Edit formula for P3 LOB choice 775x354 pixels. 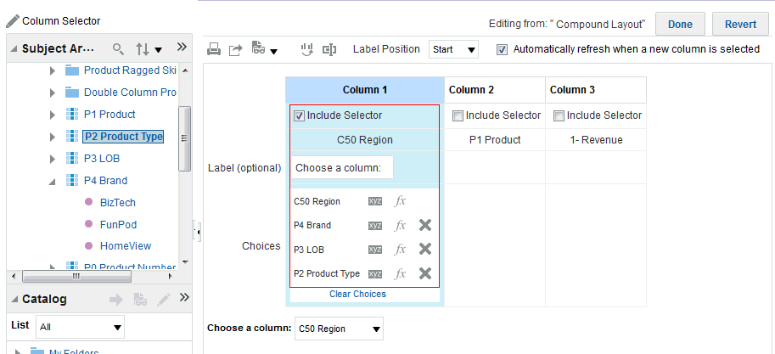point(401,250)
